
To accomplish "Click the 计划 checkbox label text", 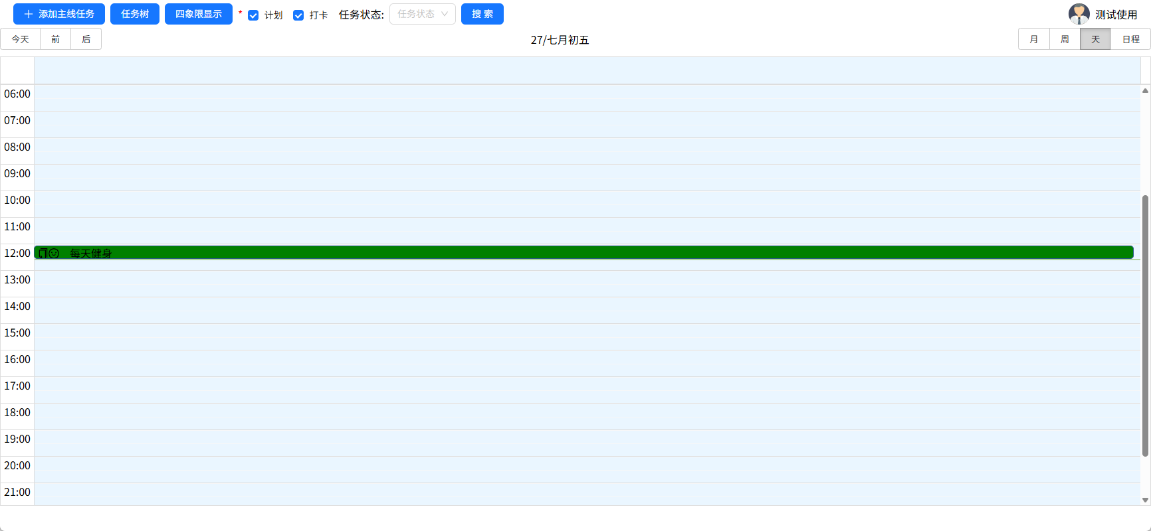I will (274, 15).
